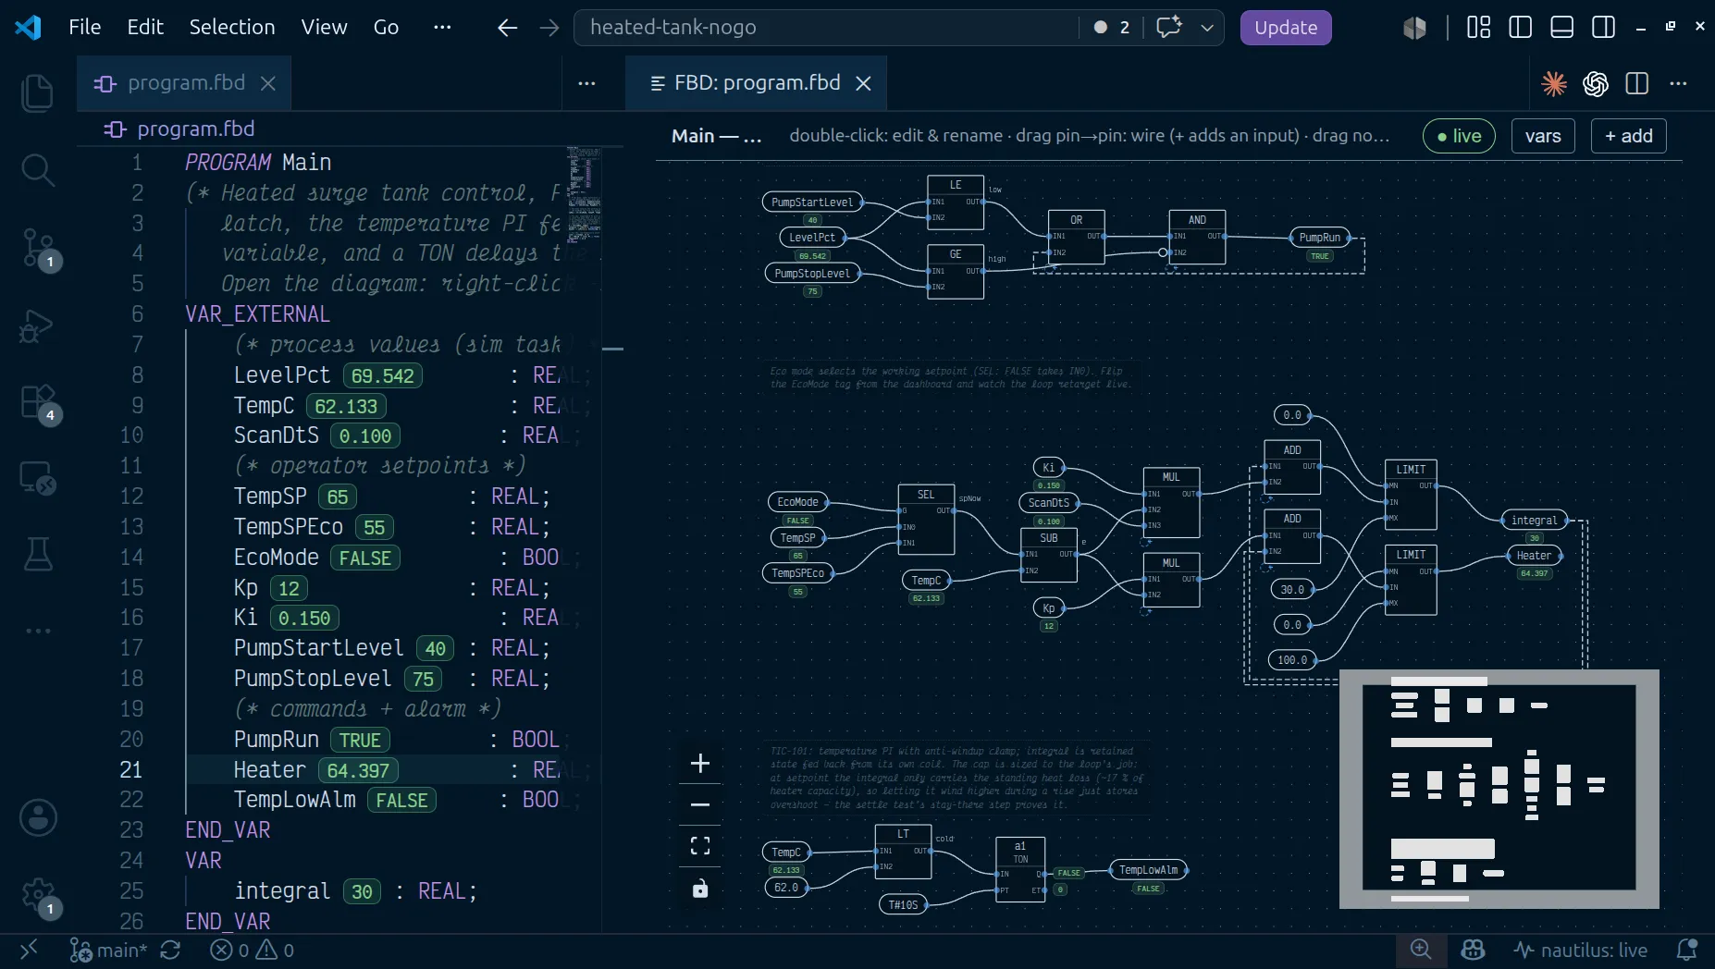
Task: Open the Testing flask icon
Action: tap(38, 554)
